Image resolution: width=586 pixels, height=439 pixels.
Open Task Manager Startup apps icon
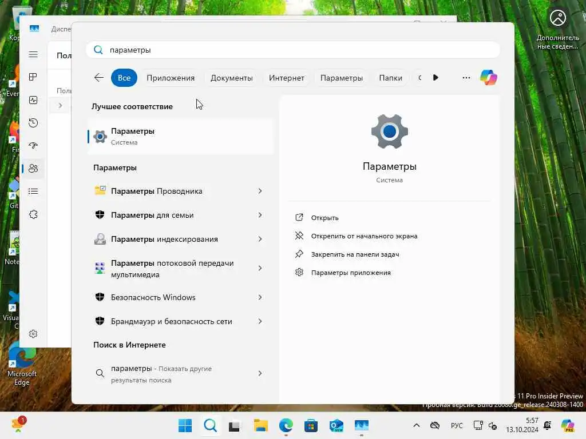(33, 146)
